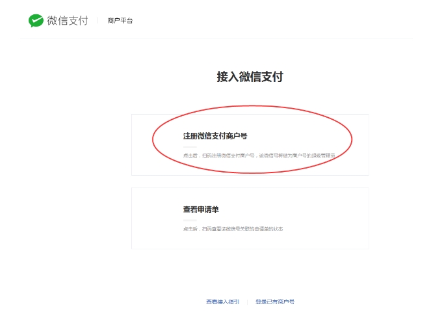Select the 查看申请单 card title
Viewport: 431px width, 319px height.
[201, 209]
